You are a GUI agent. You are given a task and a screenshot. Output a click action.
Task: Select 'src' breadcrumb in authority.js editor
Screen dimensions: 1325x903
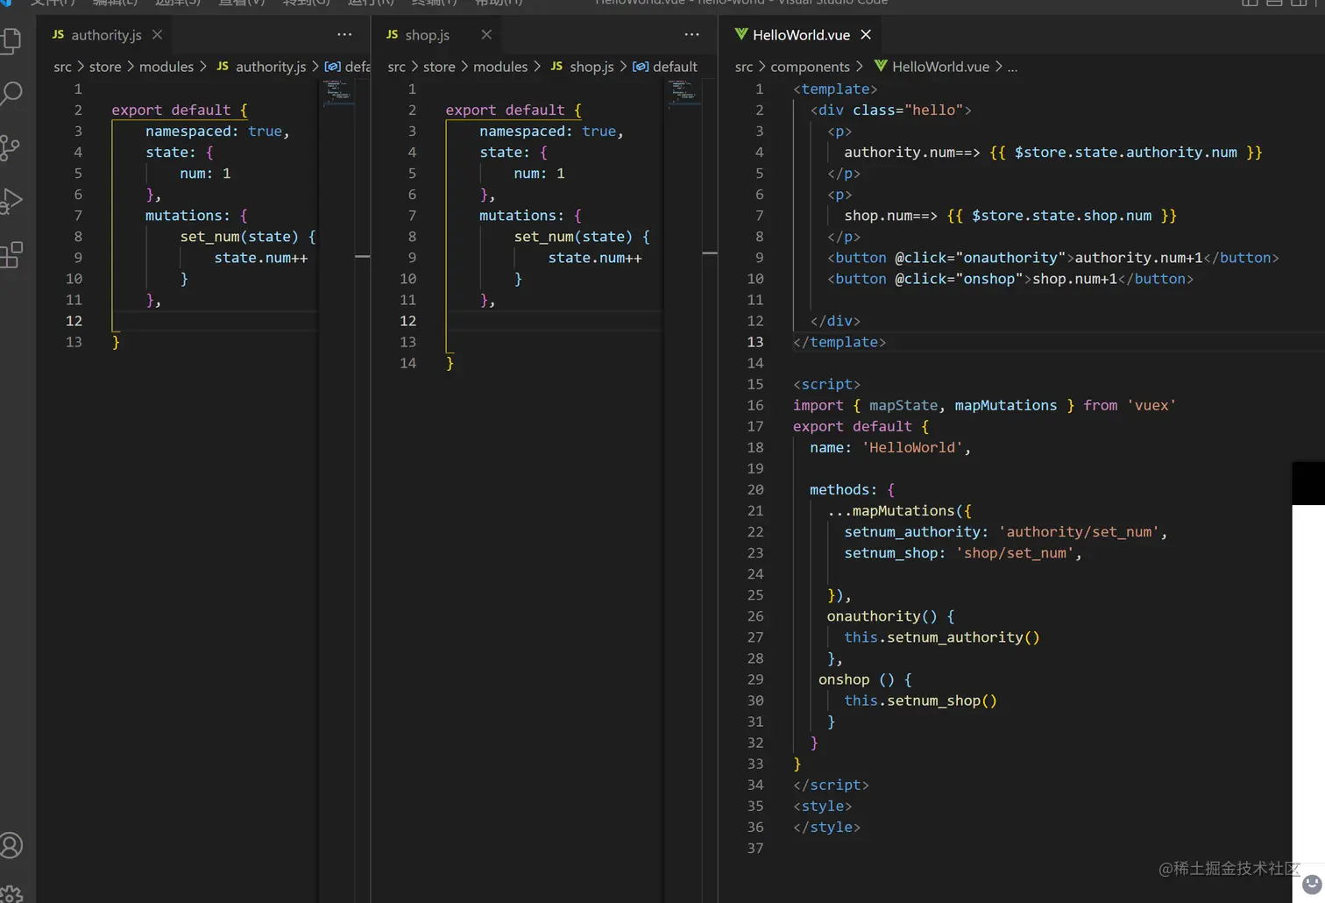click(x=62, y=67)
